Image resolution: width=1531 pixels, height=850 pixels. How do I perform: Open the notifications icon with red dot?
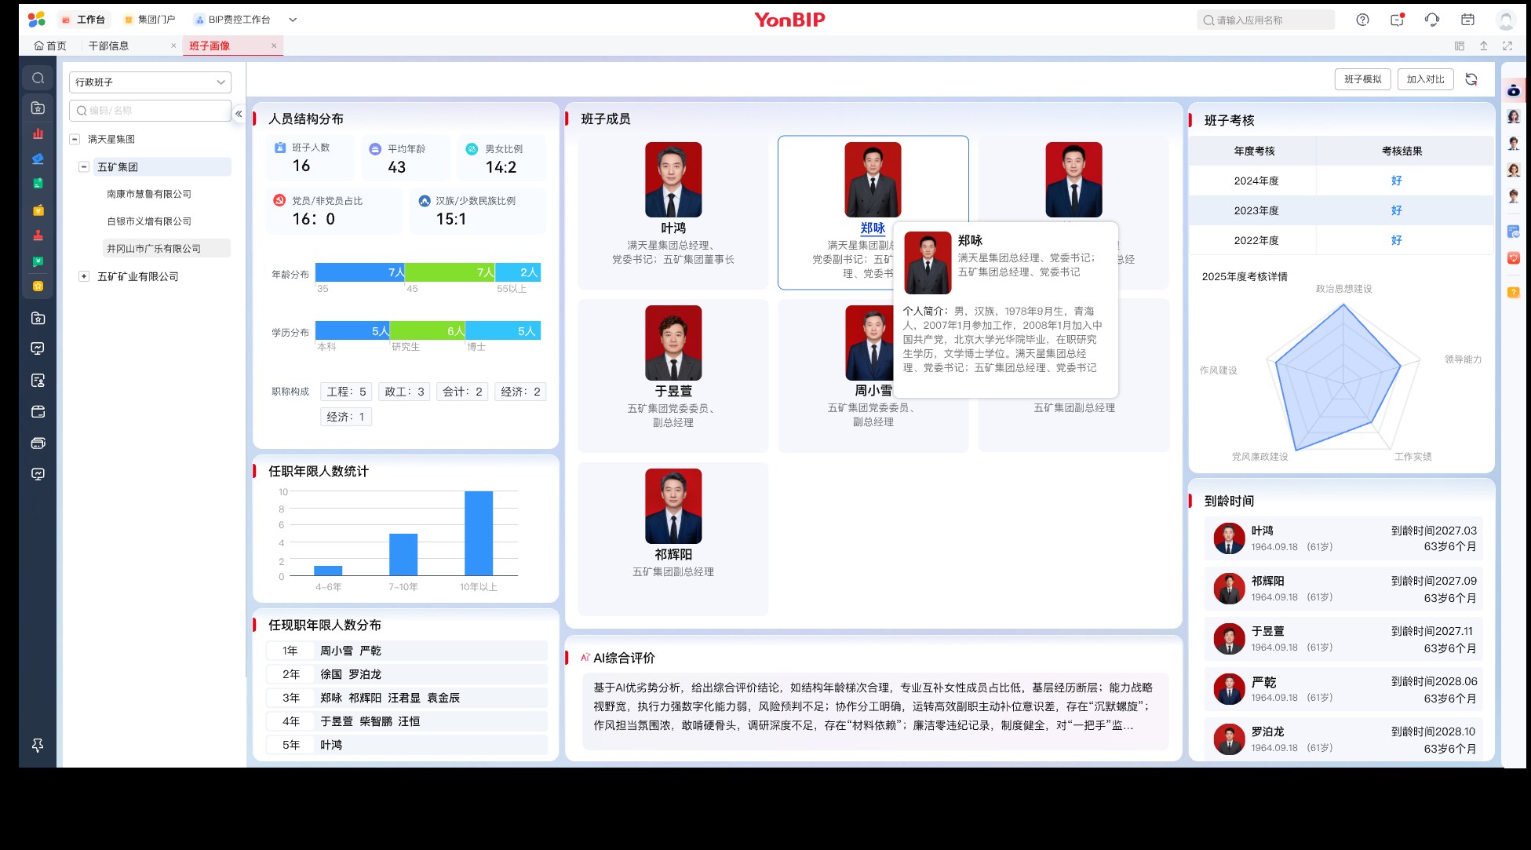1398,20
